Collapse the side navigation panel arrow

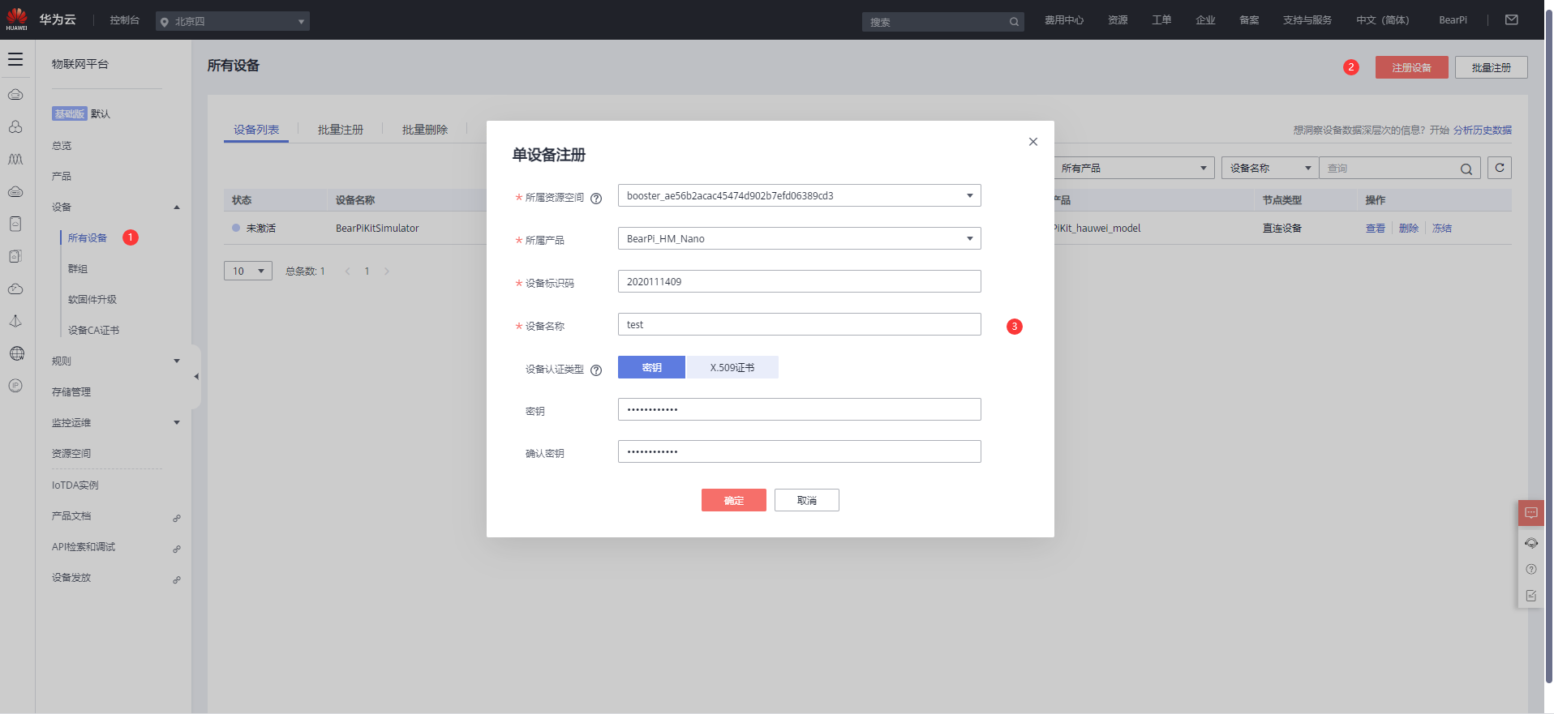(196, 377)
